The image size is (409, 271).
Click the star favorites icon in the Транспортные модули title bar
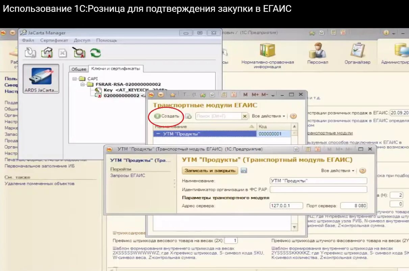[172, 95]
